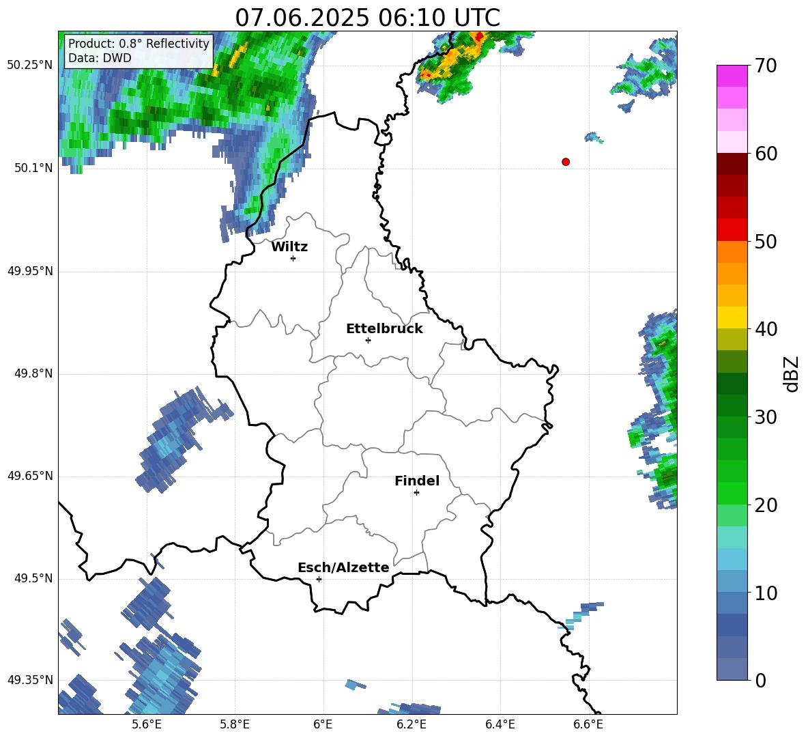Click the yellow colorbar segment at 40
808x738 pixels.
732,317
